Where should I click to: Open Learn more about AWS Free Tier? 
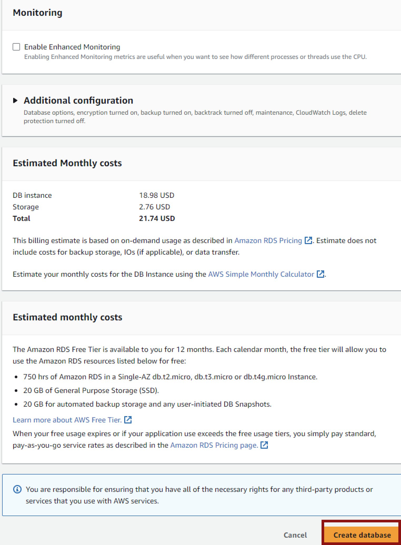tap(67, 420)
